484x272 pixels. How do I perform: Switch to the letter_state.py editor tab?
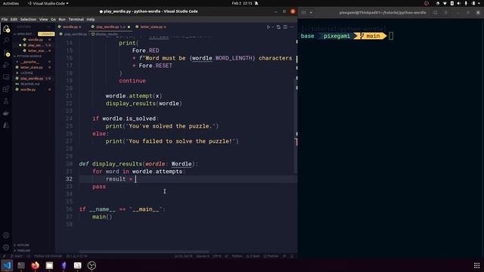[x=151, y=27]
